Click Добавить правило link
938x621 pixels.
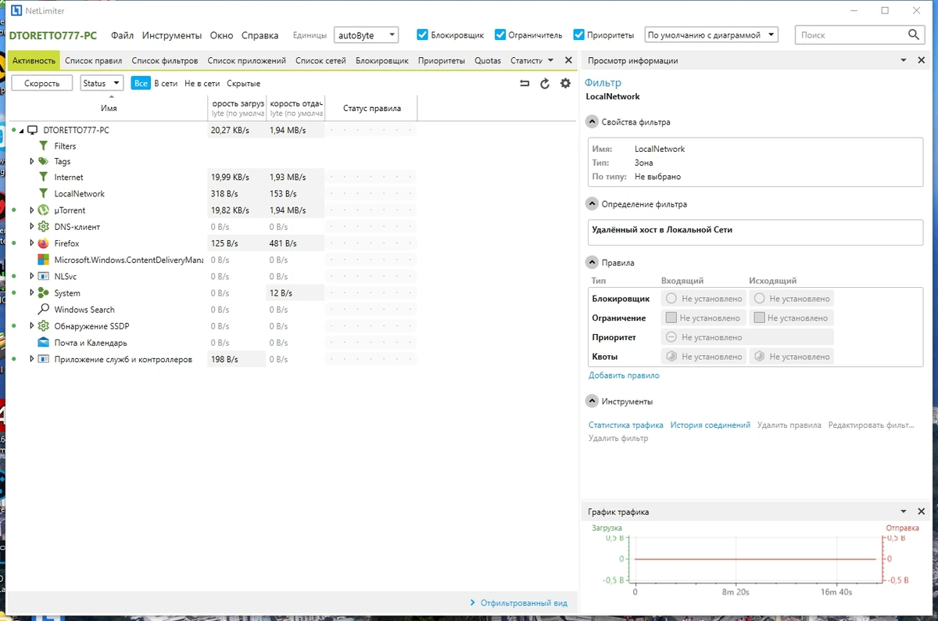coord(624,375)
